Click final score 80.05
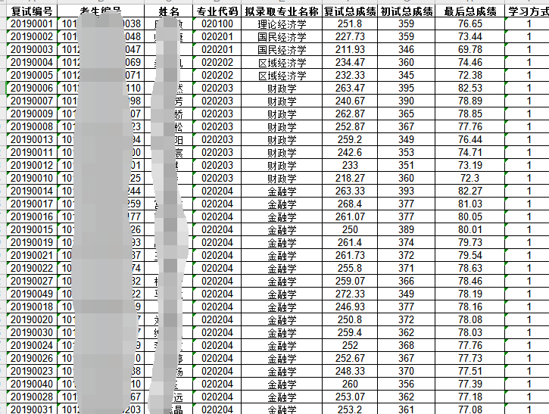 [x=470, y=216]
